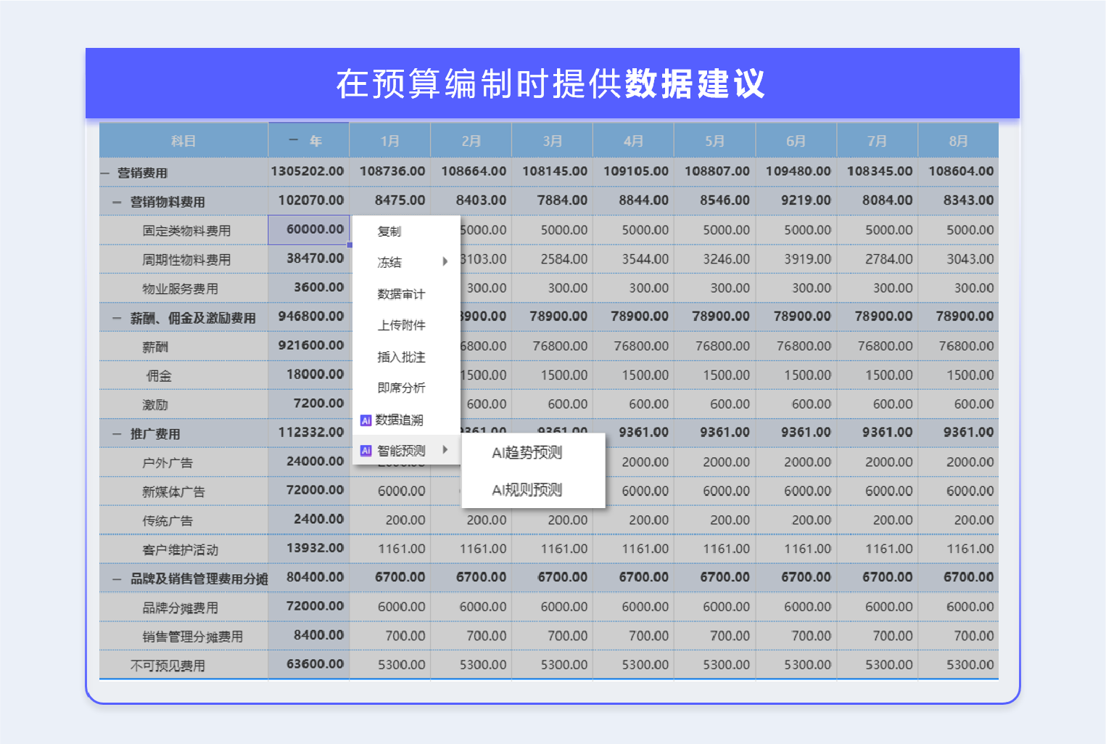Click the 1月 column header
The image size is (1106, 744).
coord(390,141)
